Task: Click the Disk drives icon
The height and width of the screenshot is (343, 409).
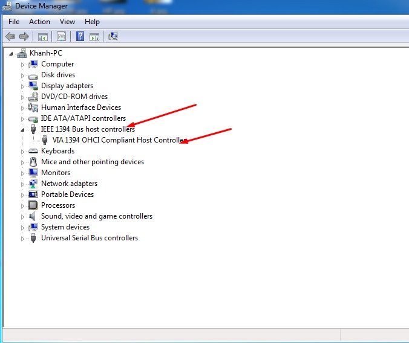Action: click(33, 76)
